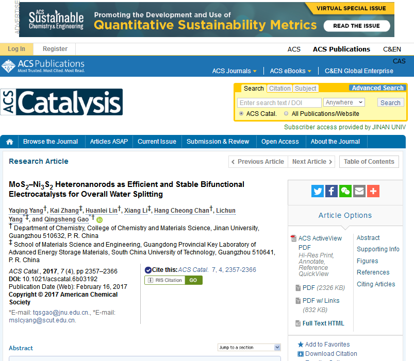
Task: Share article on Facebook
Action: [332, 191]
